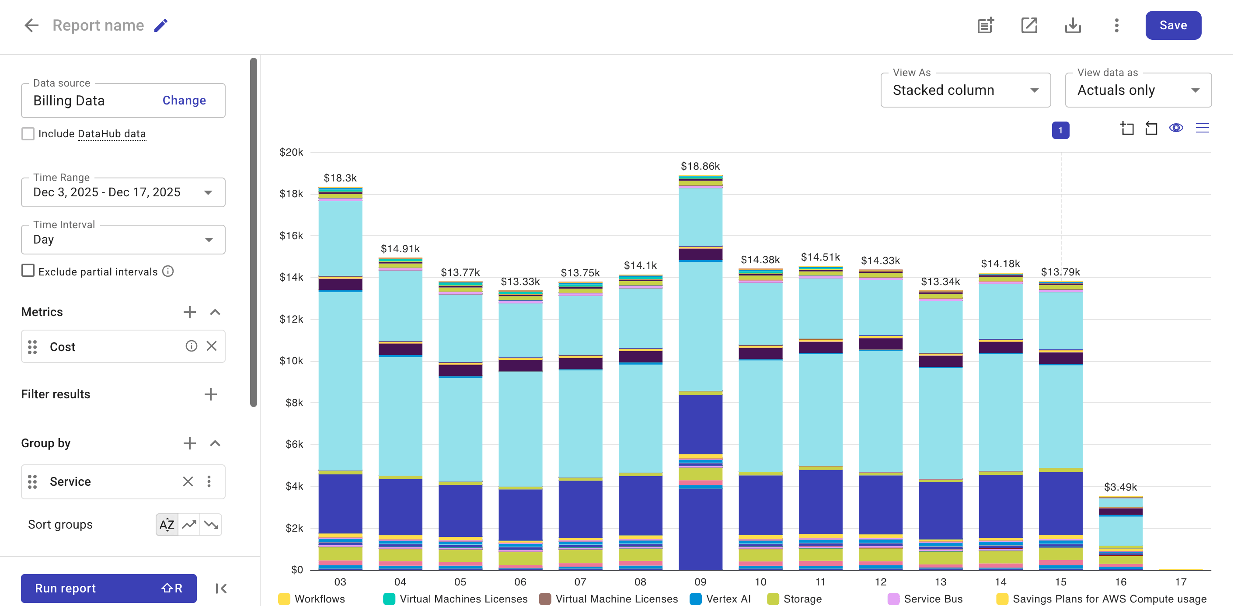Collapse the side panel with collapse icon
1234x606 pixels.
click(x=221, y=588)
